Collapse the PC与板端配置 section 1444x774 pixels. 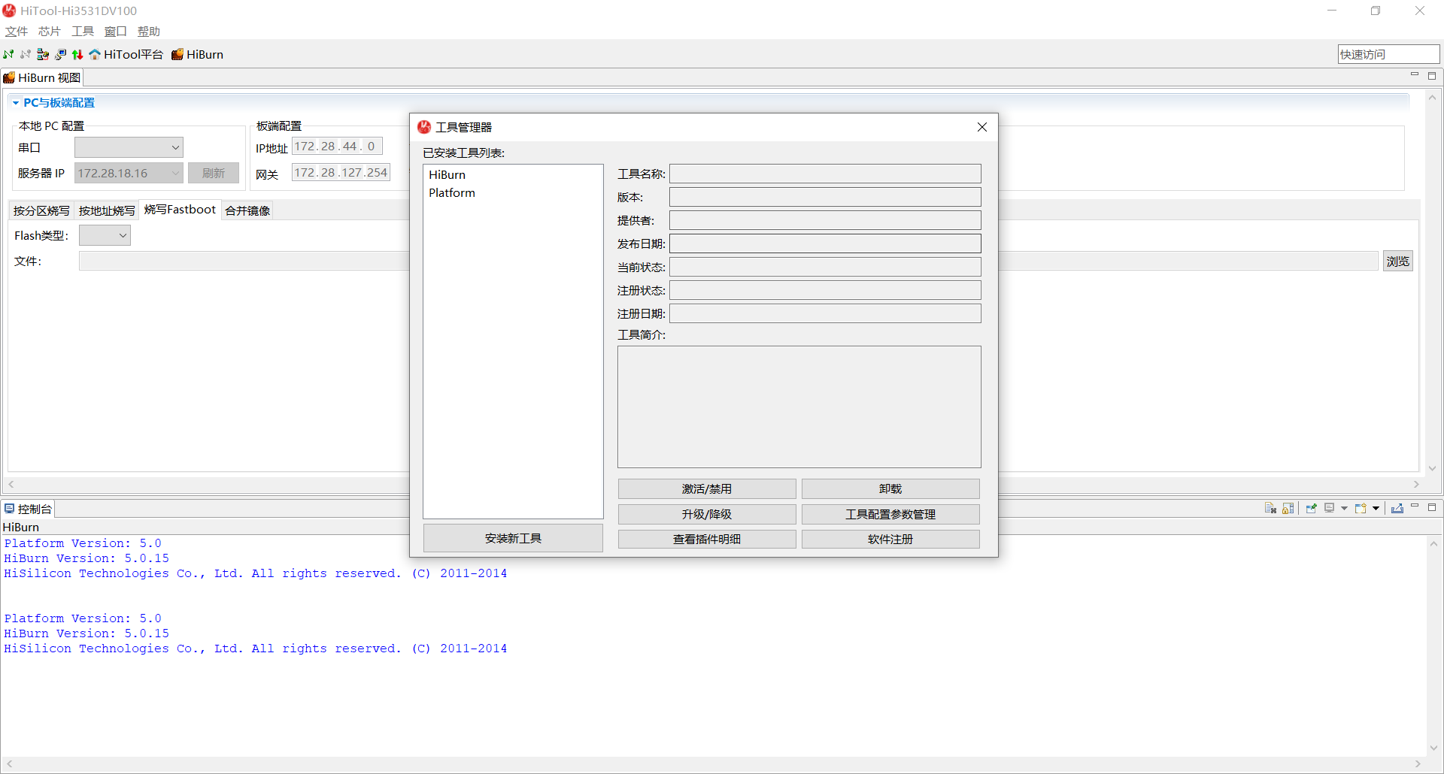17,102
